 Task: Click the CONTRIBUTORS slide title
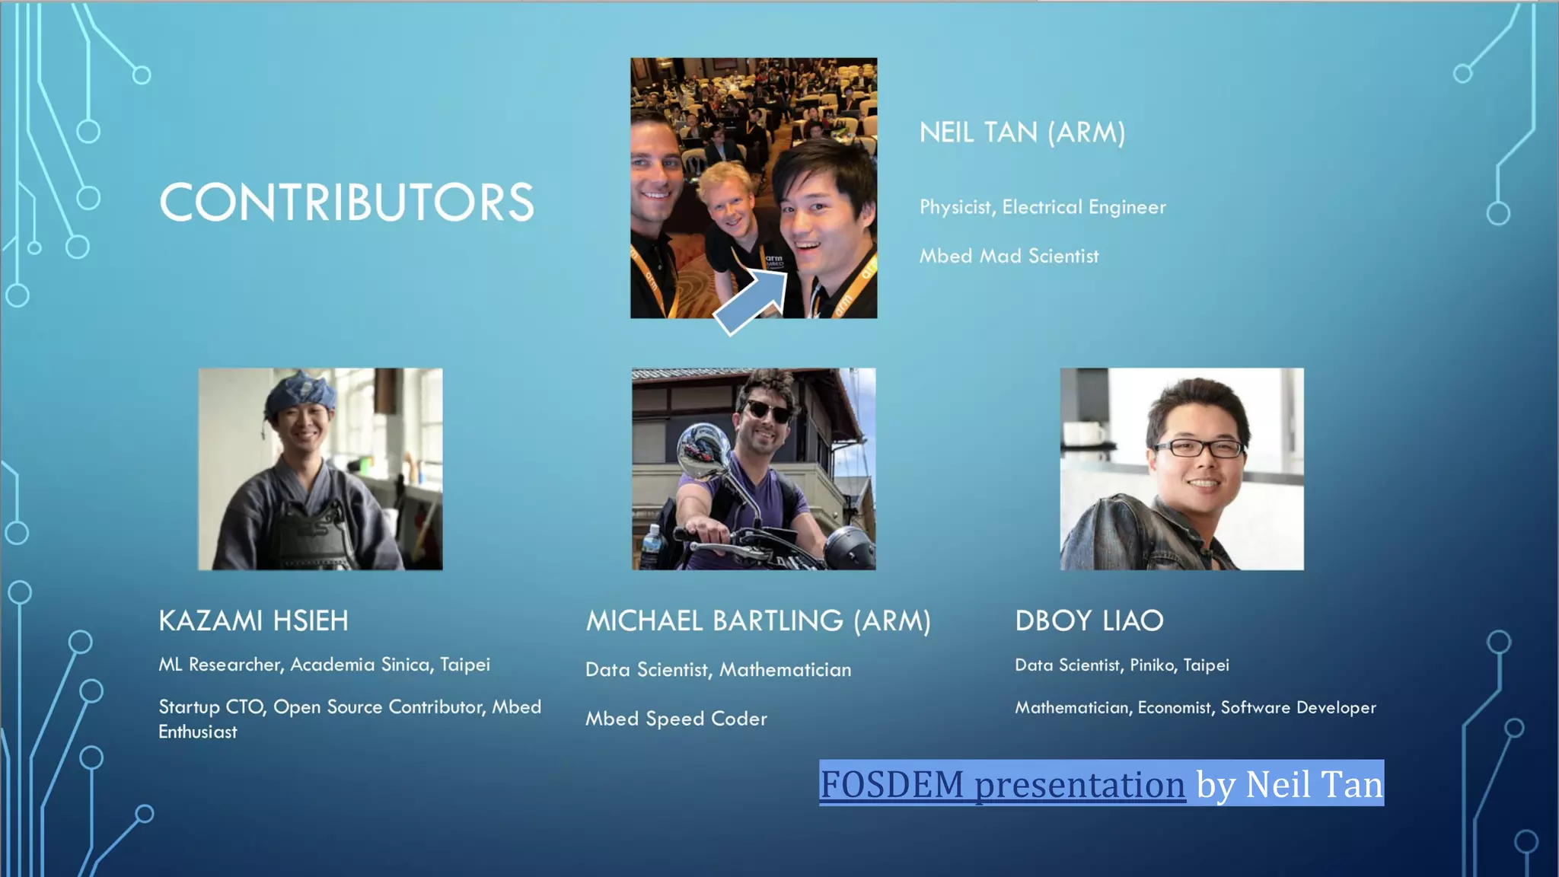(x=346, y=203)
